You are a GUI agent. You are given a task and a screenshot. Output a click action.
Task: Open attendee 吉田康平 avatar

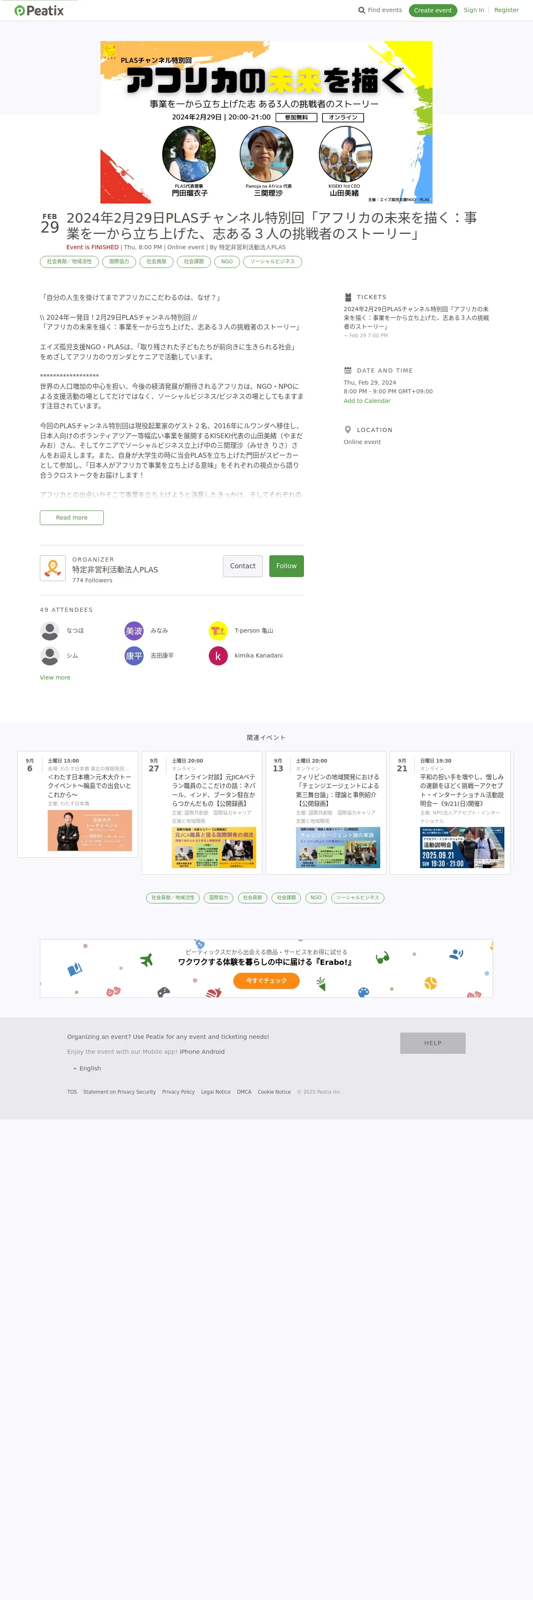[x=134, y=656]
